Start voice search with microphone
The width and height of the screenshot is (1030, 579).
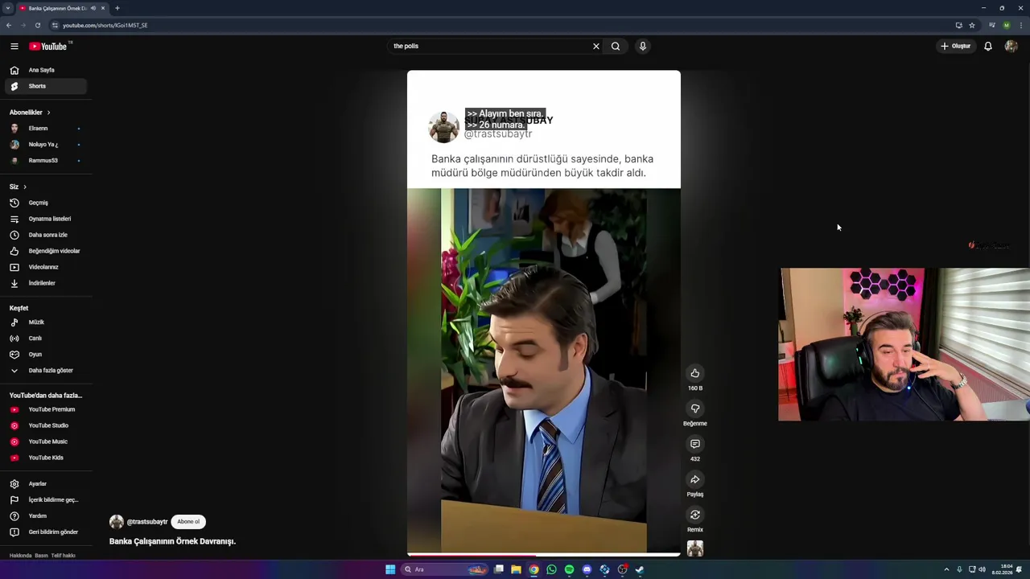click(x=642, y=47)
